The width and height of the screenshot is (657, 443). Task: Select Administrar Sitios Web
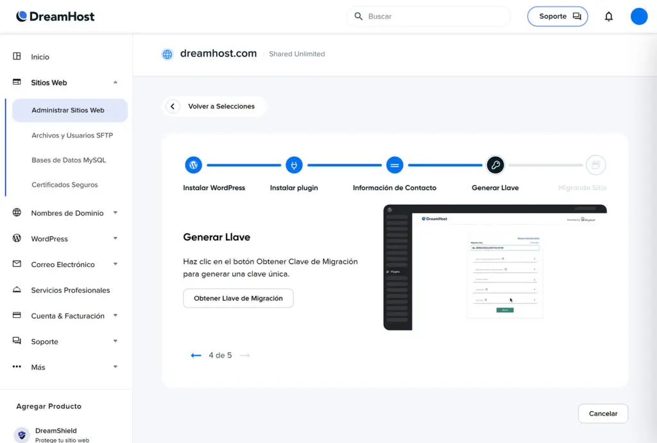point(70,110)
